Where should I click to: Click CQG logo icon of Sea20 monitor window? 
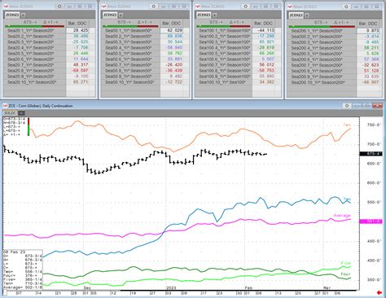click(x=5, y=7)
